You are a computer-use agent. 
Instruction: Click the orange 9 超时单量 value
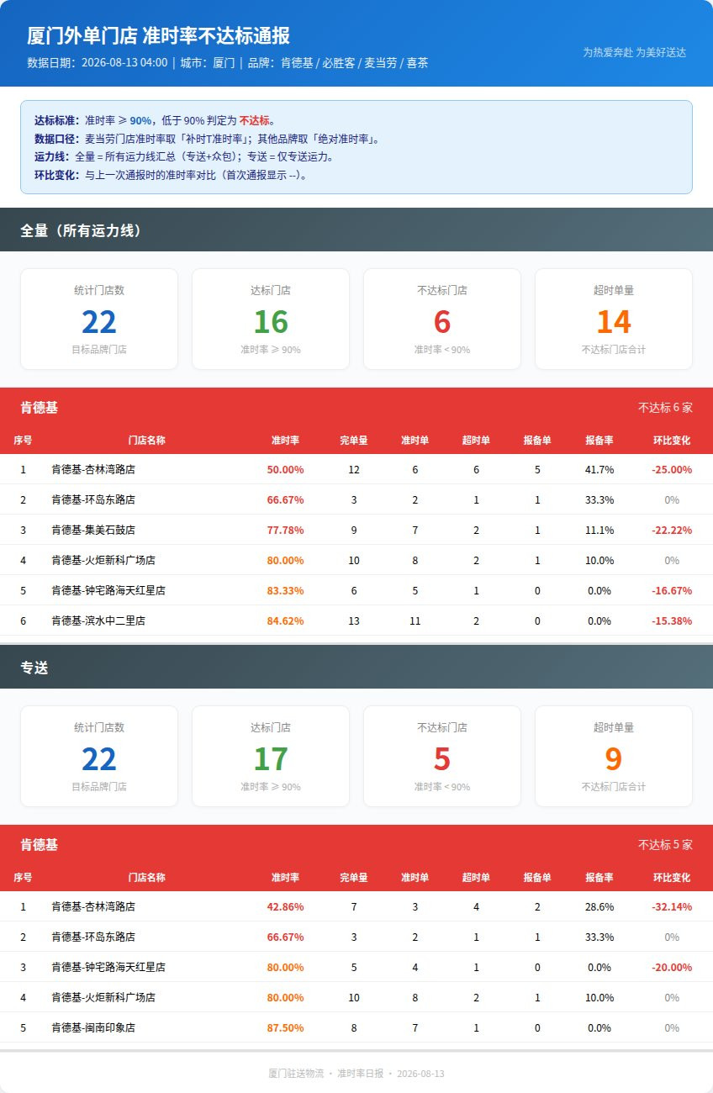click(x=614, y=759)
